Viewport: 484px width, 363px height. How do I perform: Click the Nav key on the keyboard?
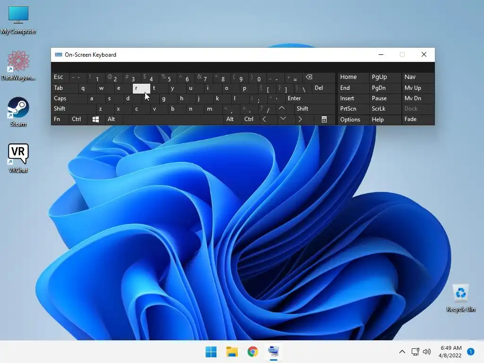pyautogui.click(x=418, y=77)
